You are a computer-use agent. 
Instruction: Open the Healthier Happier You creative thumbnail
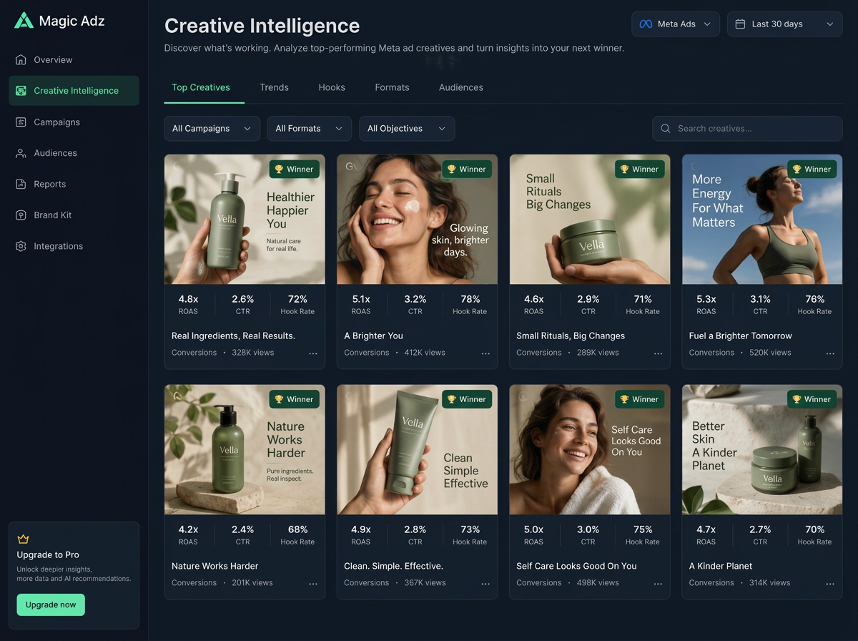click(x=245, y=220)
